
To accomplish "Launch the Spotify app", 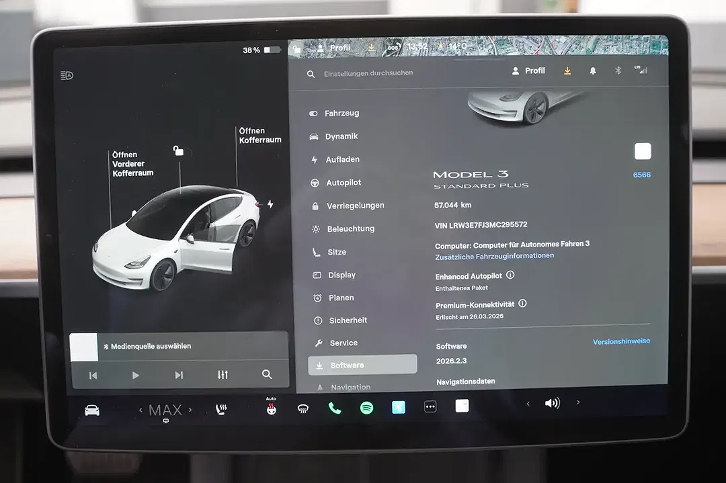I will pos(367,408).
